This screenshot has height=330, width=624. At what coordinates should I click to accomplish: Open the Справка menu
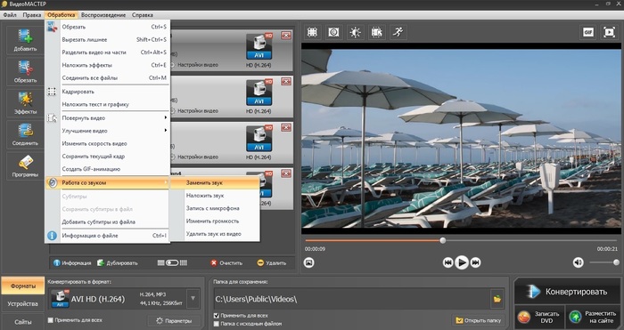point(142,15)
